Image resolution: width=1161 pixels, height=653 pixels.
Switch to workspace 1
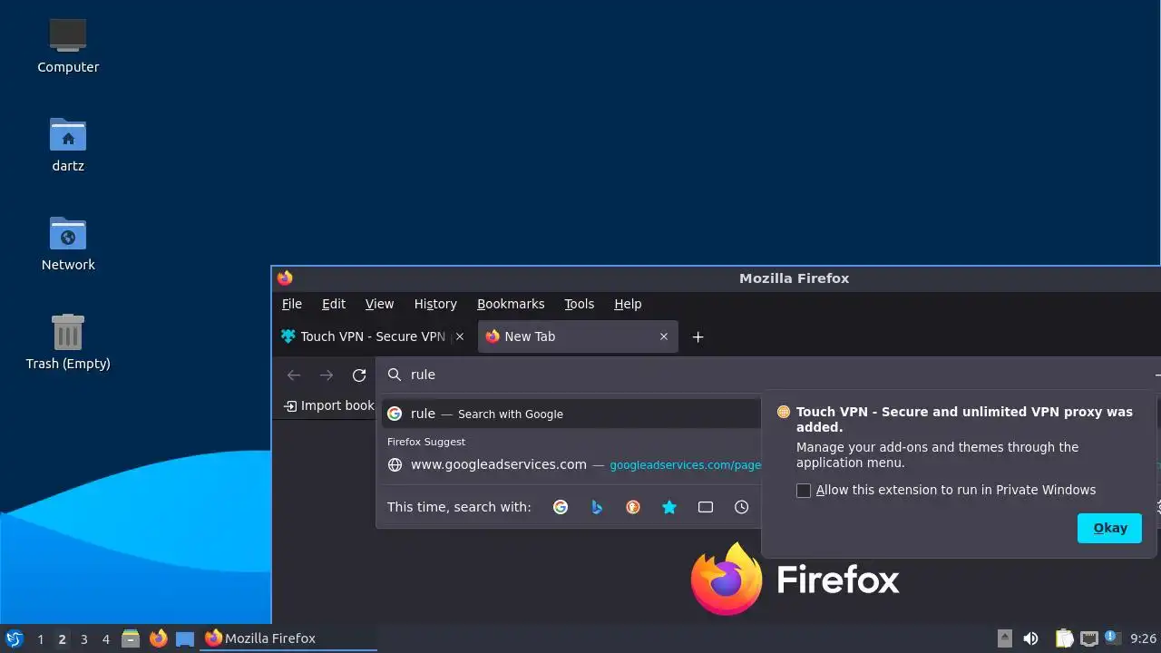tap(40, 638)
